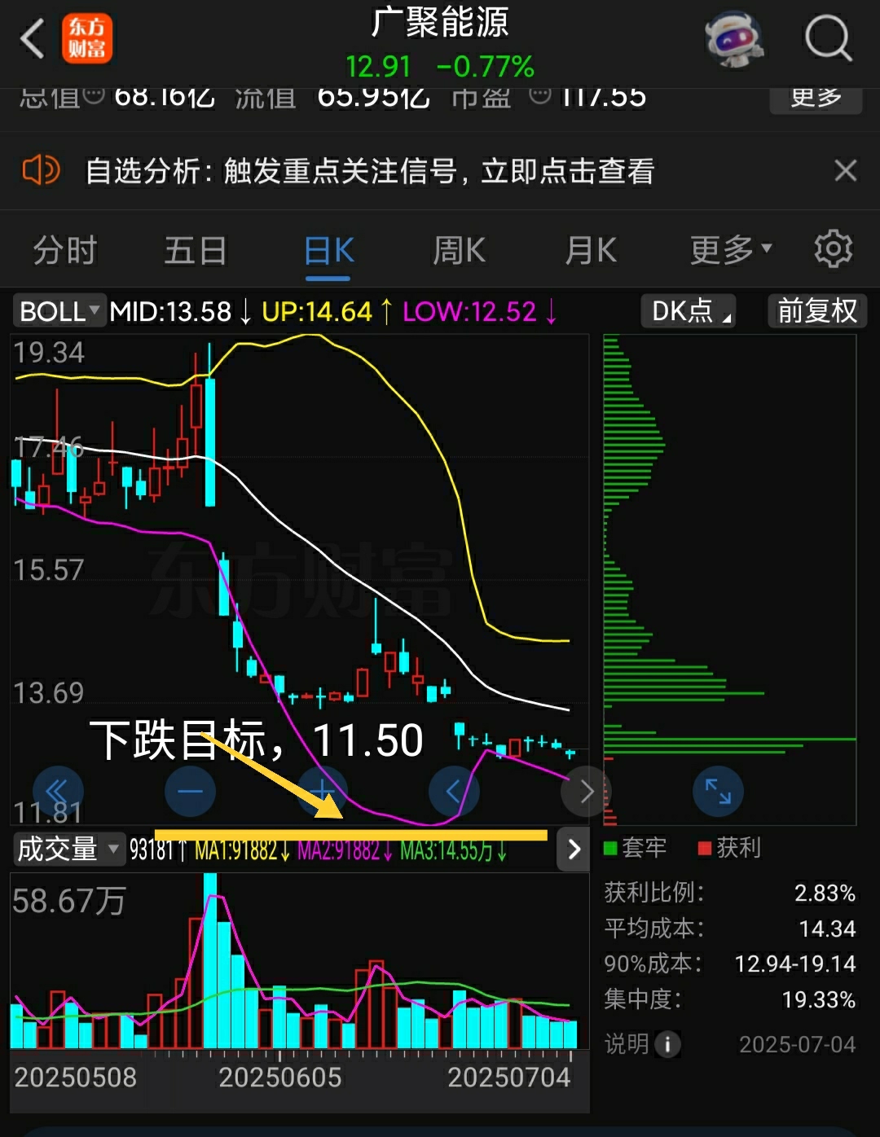Zoom in chart with plus button
Viewport: 880px width, 1137px height.
[323, 791]
